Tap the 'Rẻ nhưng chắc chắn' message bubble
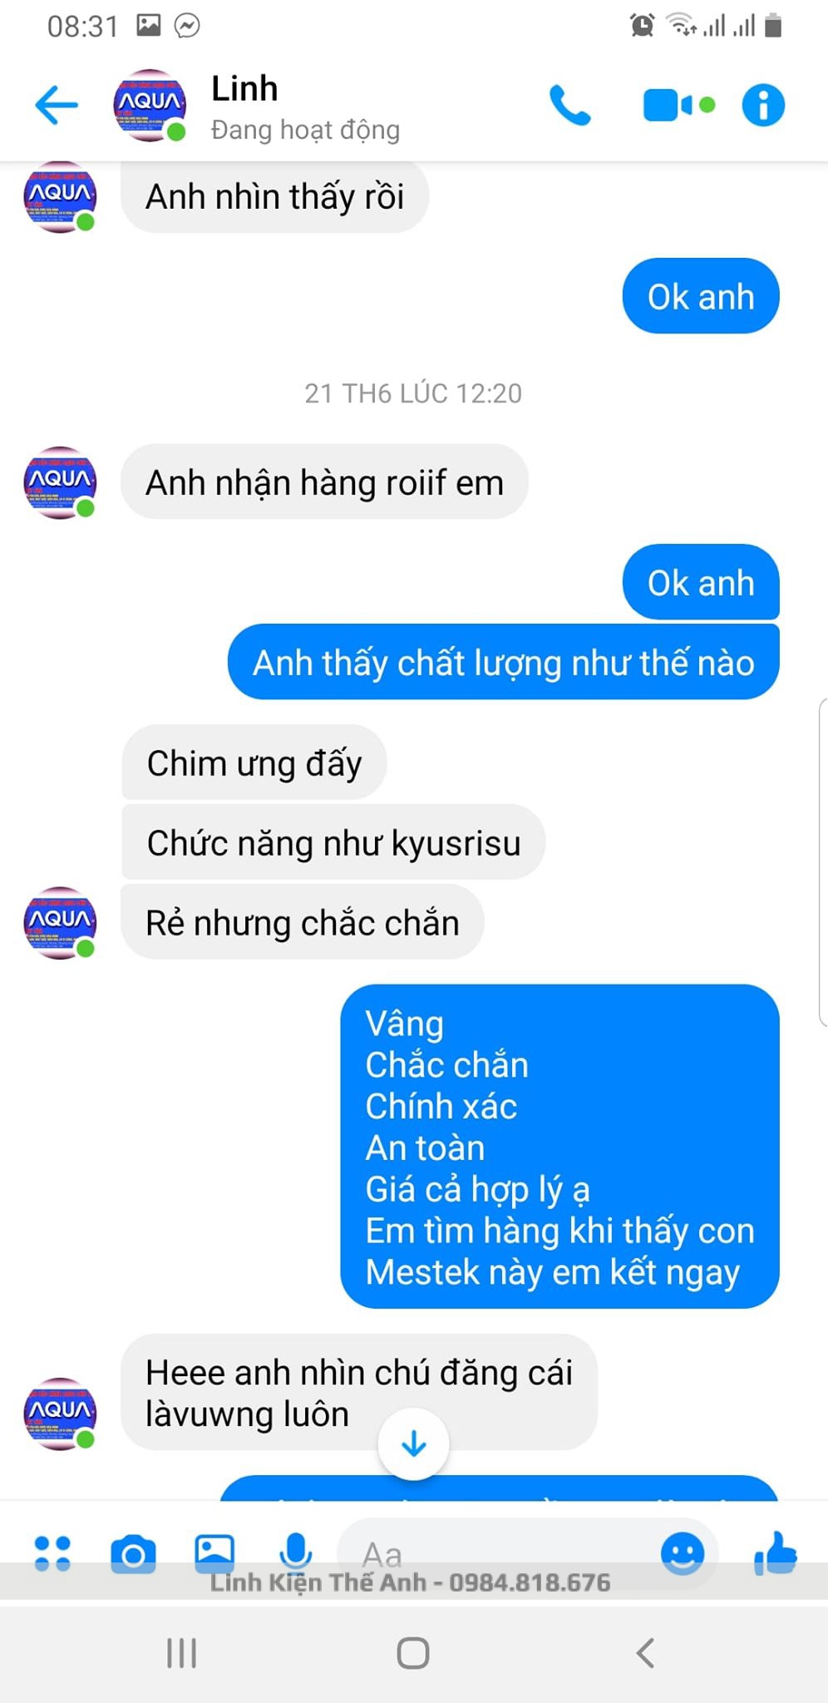 pyautogui.click(x=303, y=922)
